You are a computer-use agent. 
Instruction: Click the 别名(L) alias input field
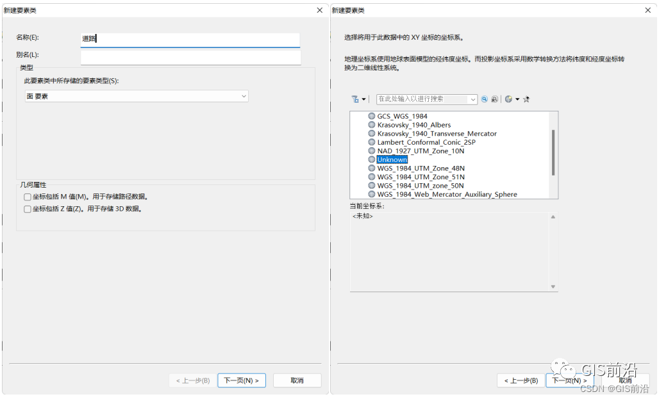[190, 57]
